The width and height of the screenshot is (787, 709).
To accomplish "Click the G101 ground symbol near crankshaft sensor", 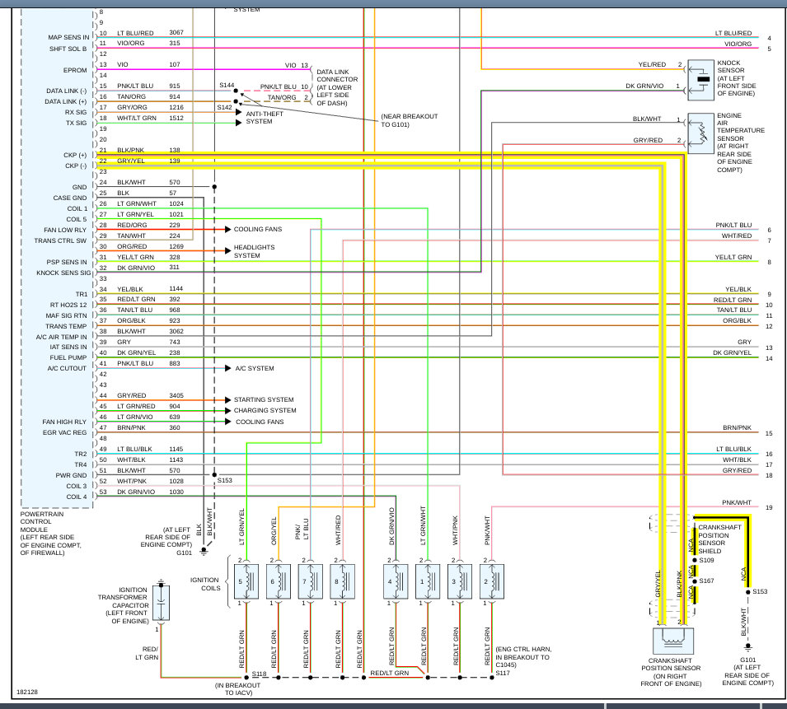I will [747, 646].
